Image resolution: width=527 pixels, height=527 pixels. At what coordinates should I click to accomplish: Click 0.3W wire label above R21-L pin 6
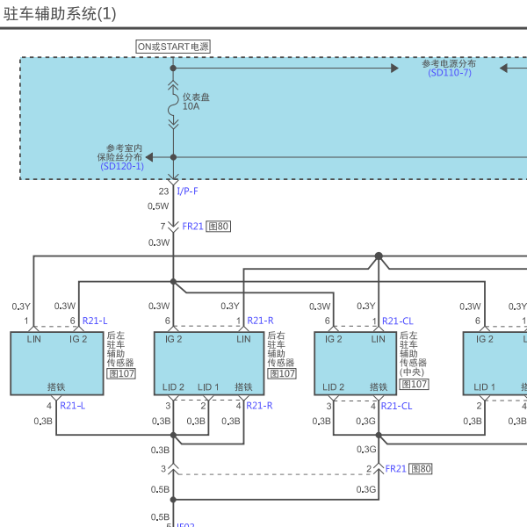[65, 306]
